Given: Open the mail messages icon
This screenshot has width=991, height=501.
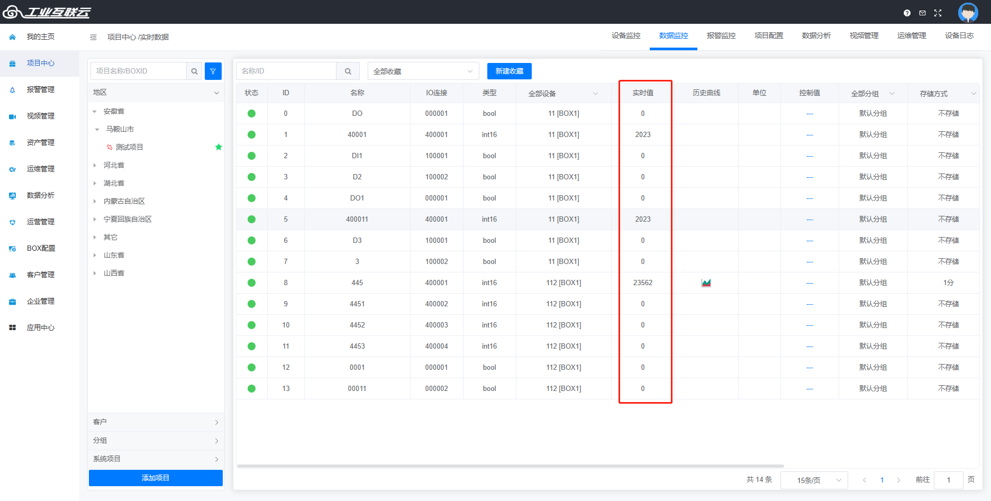Looking at the screenshot, I should tap(922, 13).
